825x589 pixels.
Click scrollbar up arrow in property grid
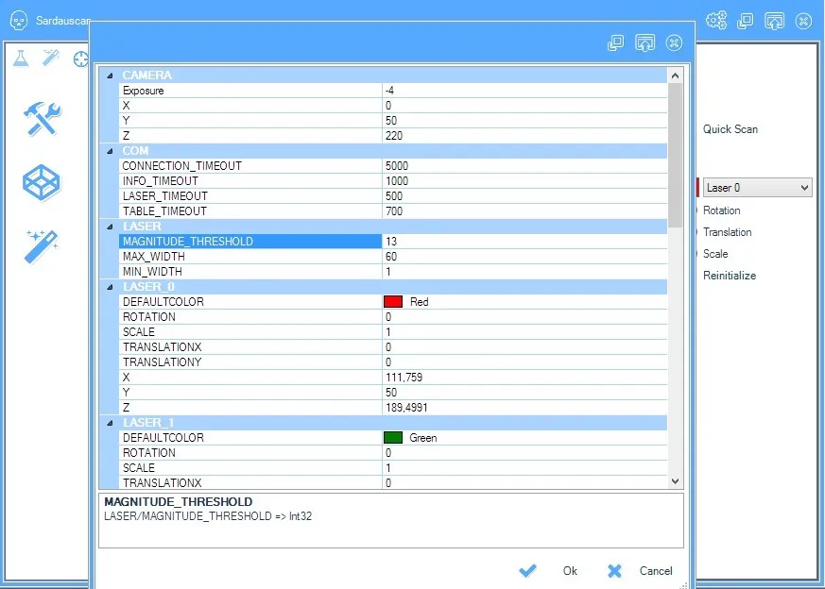[x=675, y=76]
